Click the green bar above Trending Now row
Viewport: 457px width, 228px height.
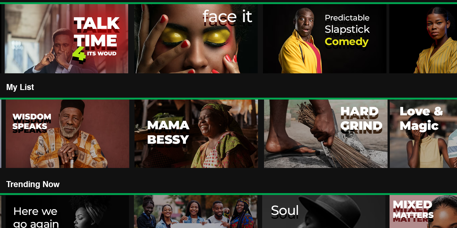tap(228, 194)
